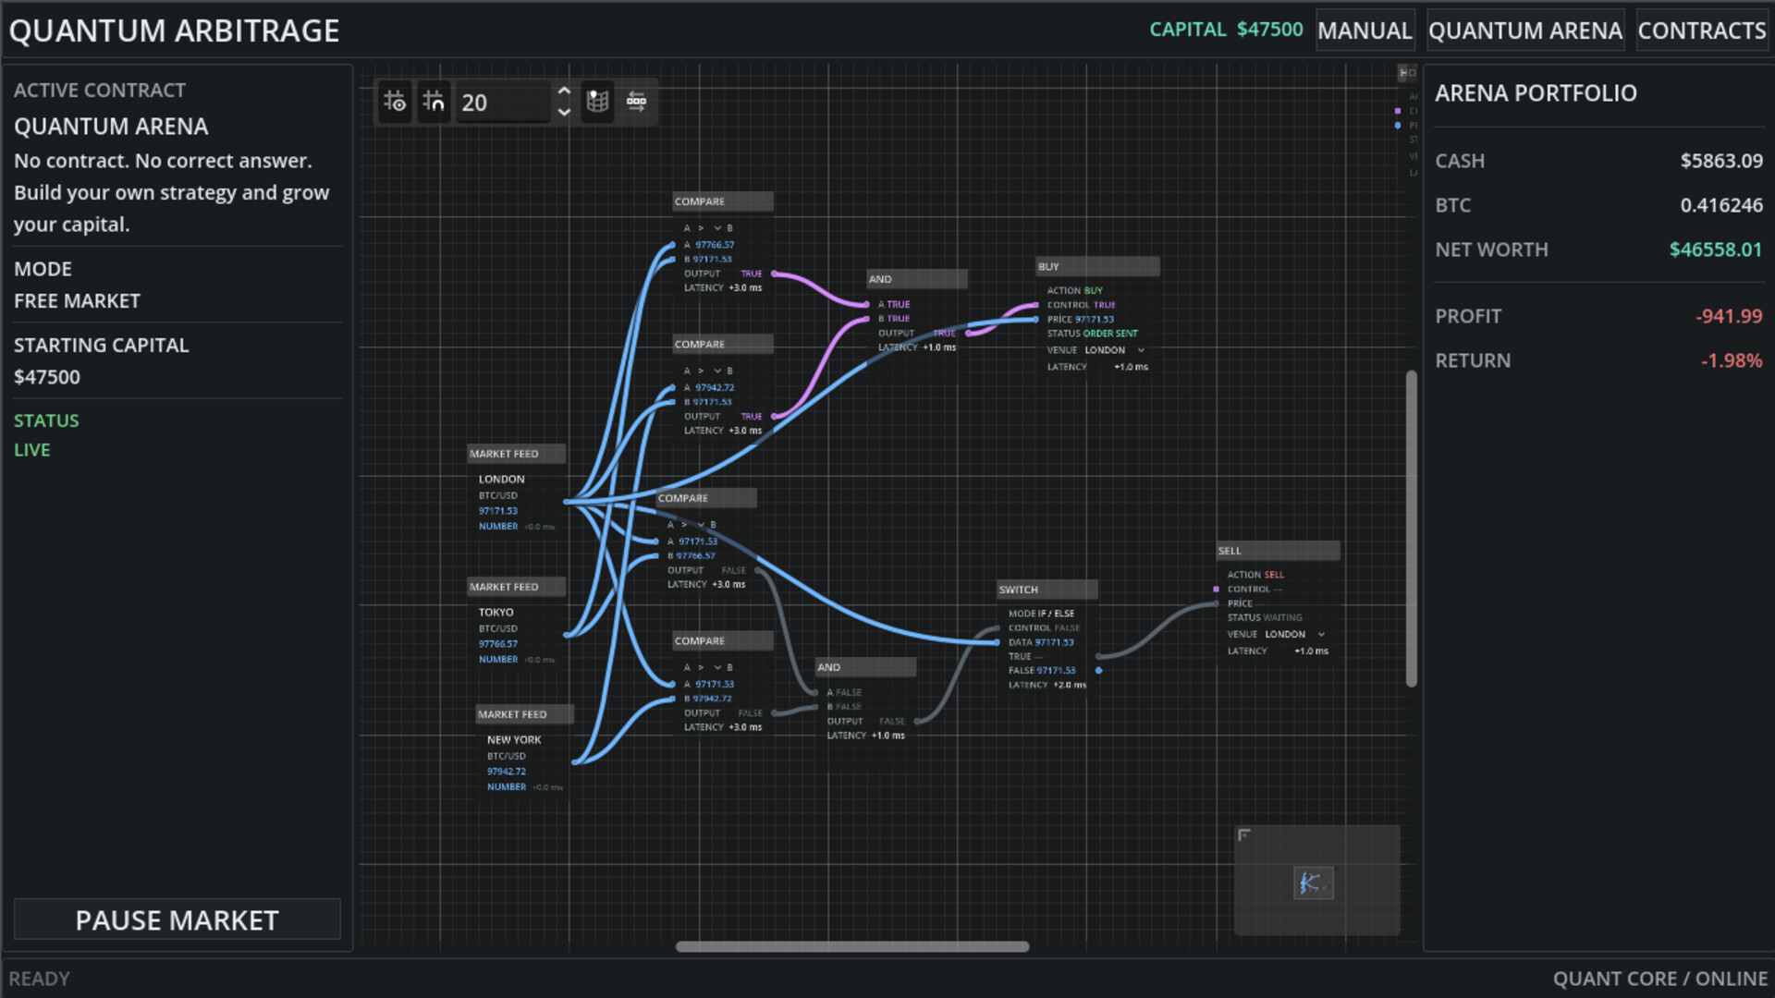Screen dimensions: 1775x998
Task: Open the CONTRACTS tab
Action: point(1702,30)
